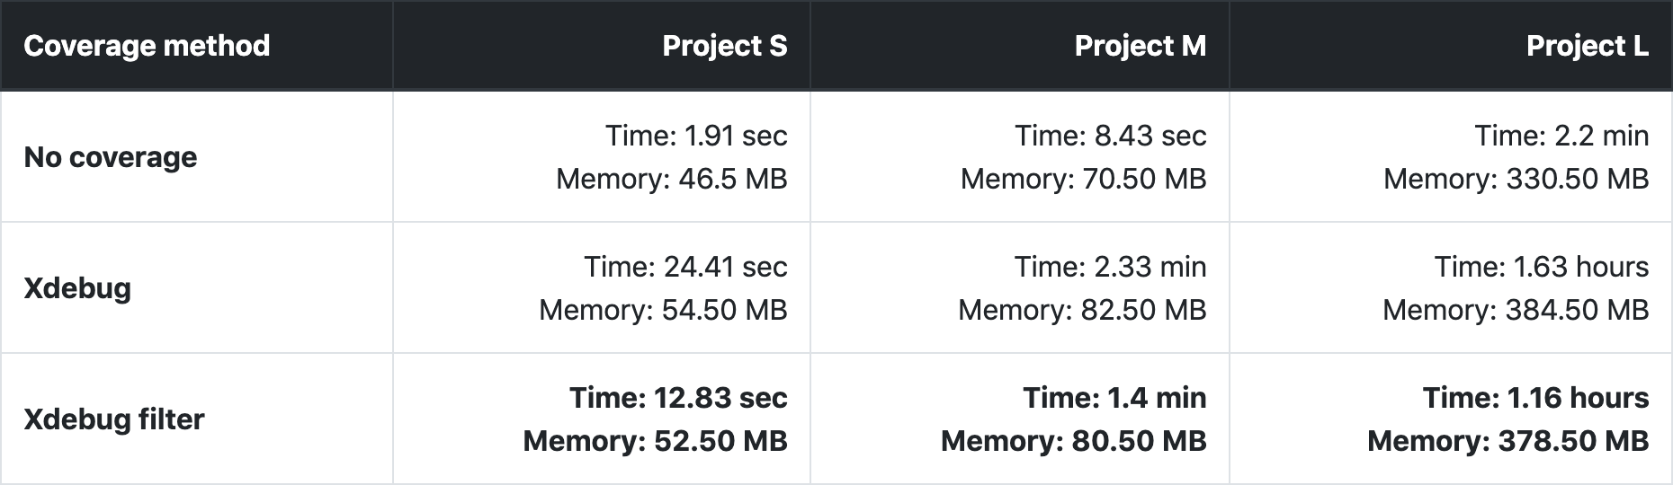Select the Time: 8.43 sec cell text
Image resolution: width=1673 pixels, height=485 pixels.
click(1111, 136)
